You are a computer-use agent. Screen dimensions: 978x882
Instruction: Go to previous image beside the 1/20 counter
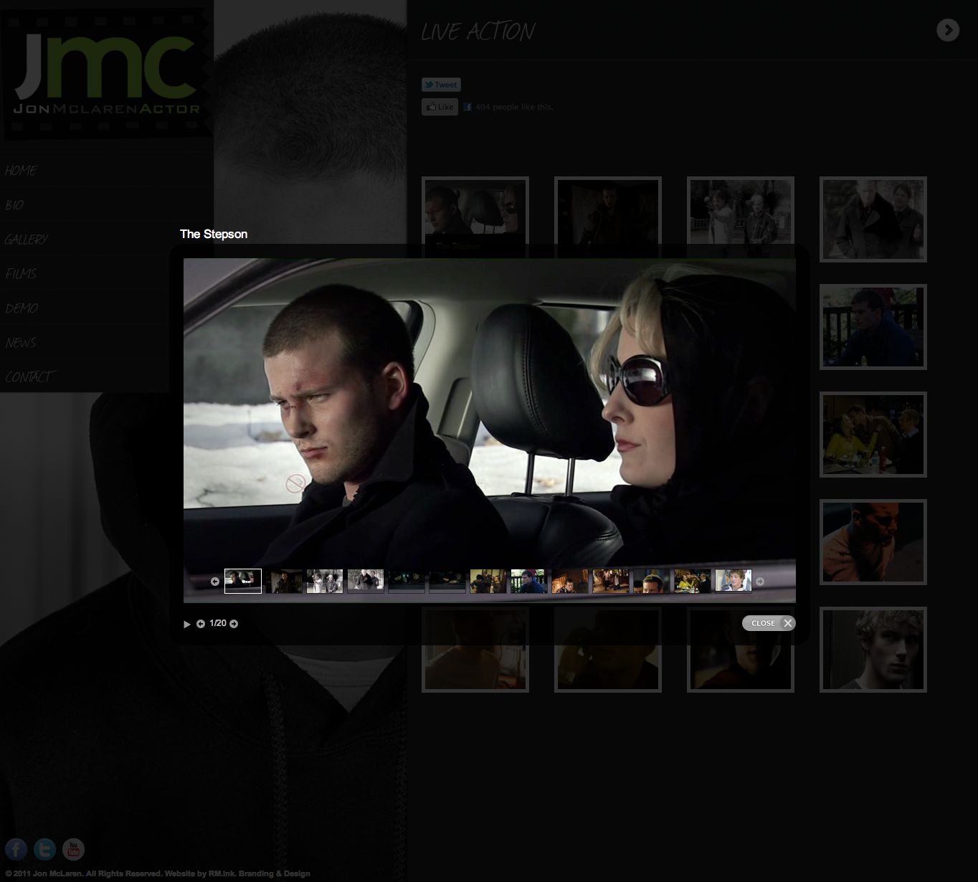(x=201, y=624)
